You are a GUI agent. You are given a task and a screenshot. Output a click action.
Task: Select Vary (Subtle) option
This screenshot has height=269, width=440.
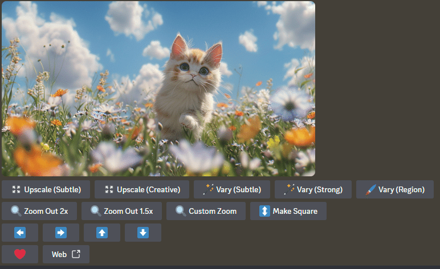pos(232,189)
